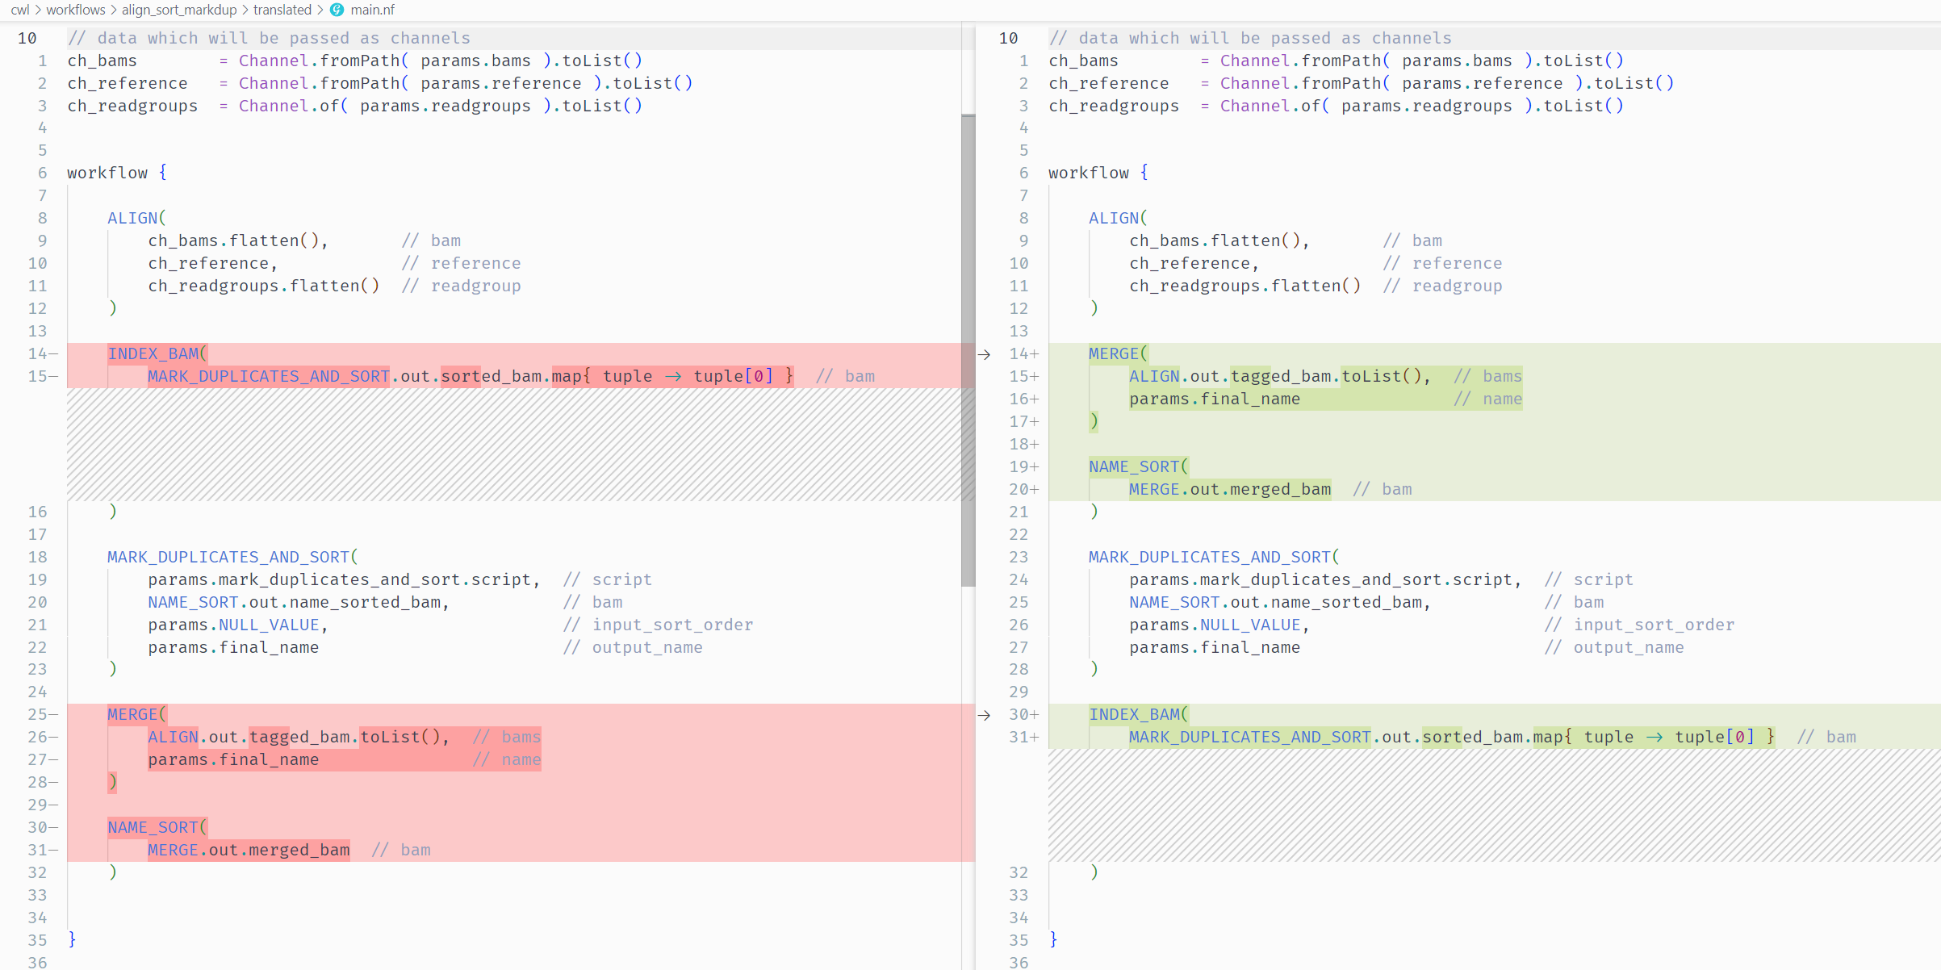Screen dimensions: 1941x970
Task: Click Channel keyword on ch_reference line, left pane
Action: [x=273, y=83]
